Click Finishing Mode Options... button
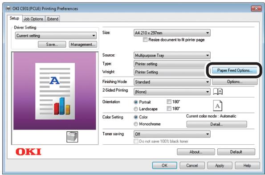The width and height of the screenshot is (265, 175). coord(235,81)
